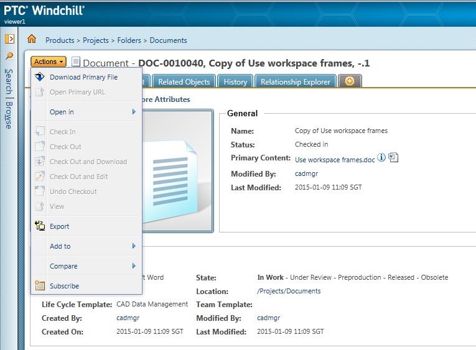
Task: Click the Undo Checkout icon
Action: pos(40,191)
